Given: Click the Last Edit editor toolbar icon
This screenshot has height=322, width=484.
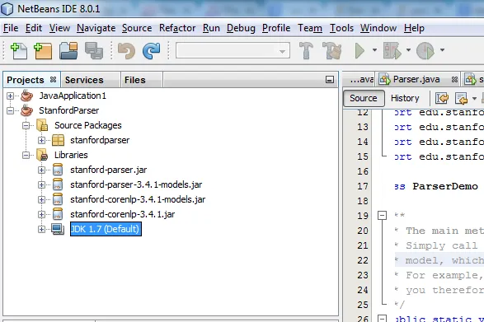Looking at the screenshot, I should [x=442, y=98].
